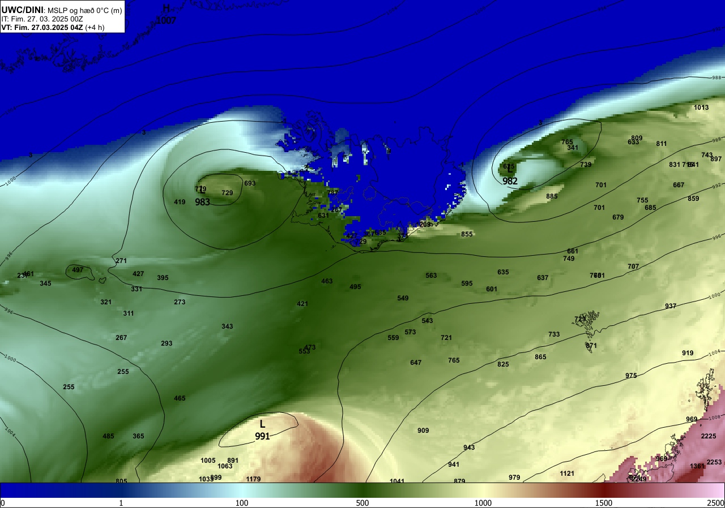This screenshot has width=725, height=508.
Task: Click the 421 height value
Action: 302,304
